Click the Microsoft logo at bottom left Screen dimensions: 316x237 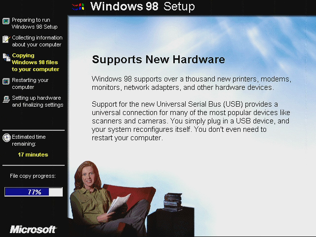tap(33, 229)
